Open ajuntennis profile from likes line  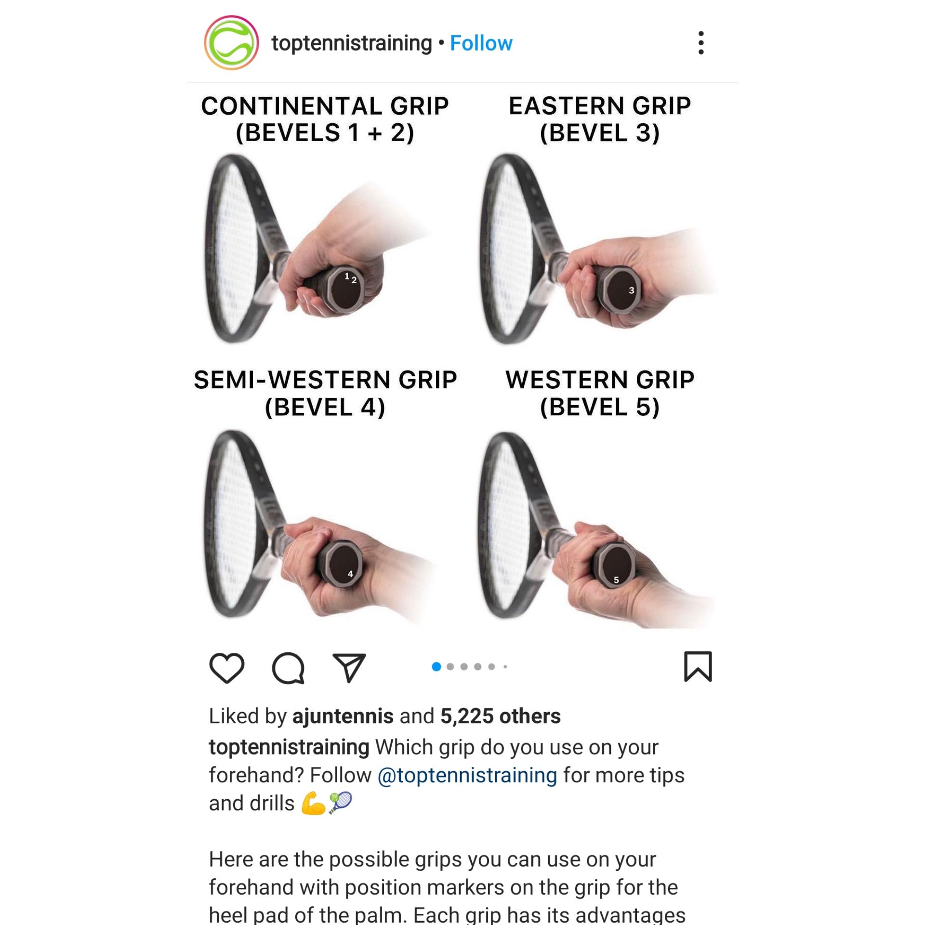[x=343, y=716]
